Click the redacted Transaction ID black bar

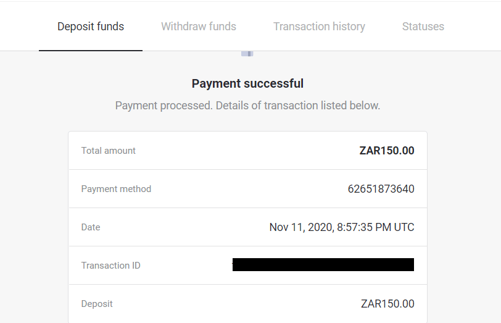pos(323,265)
